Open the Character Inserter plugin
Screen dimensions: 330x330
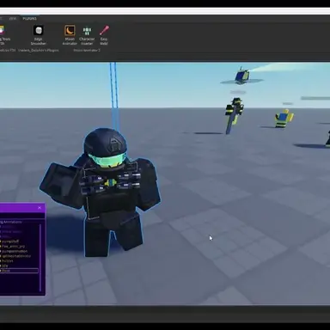(87, 35)
